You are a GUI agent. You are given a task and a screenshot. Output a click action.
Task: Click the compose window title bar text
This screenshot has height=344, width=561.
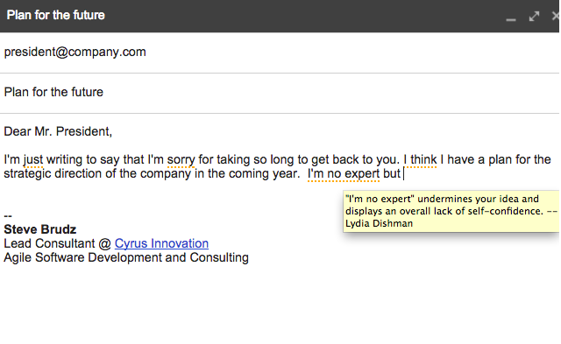(x=56, y=16)
